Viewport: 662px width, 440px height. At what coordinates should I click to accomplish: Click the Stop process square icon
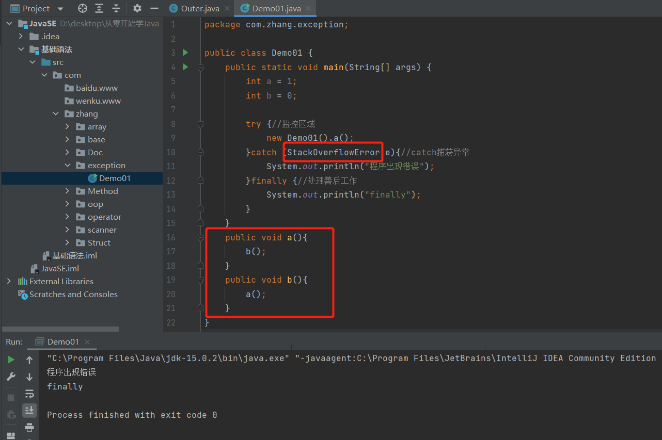[11, 398]
